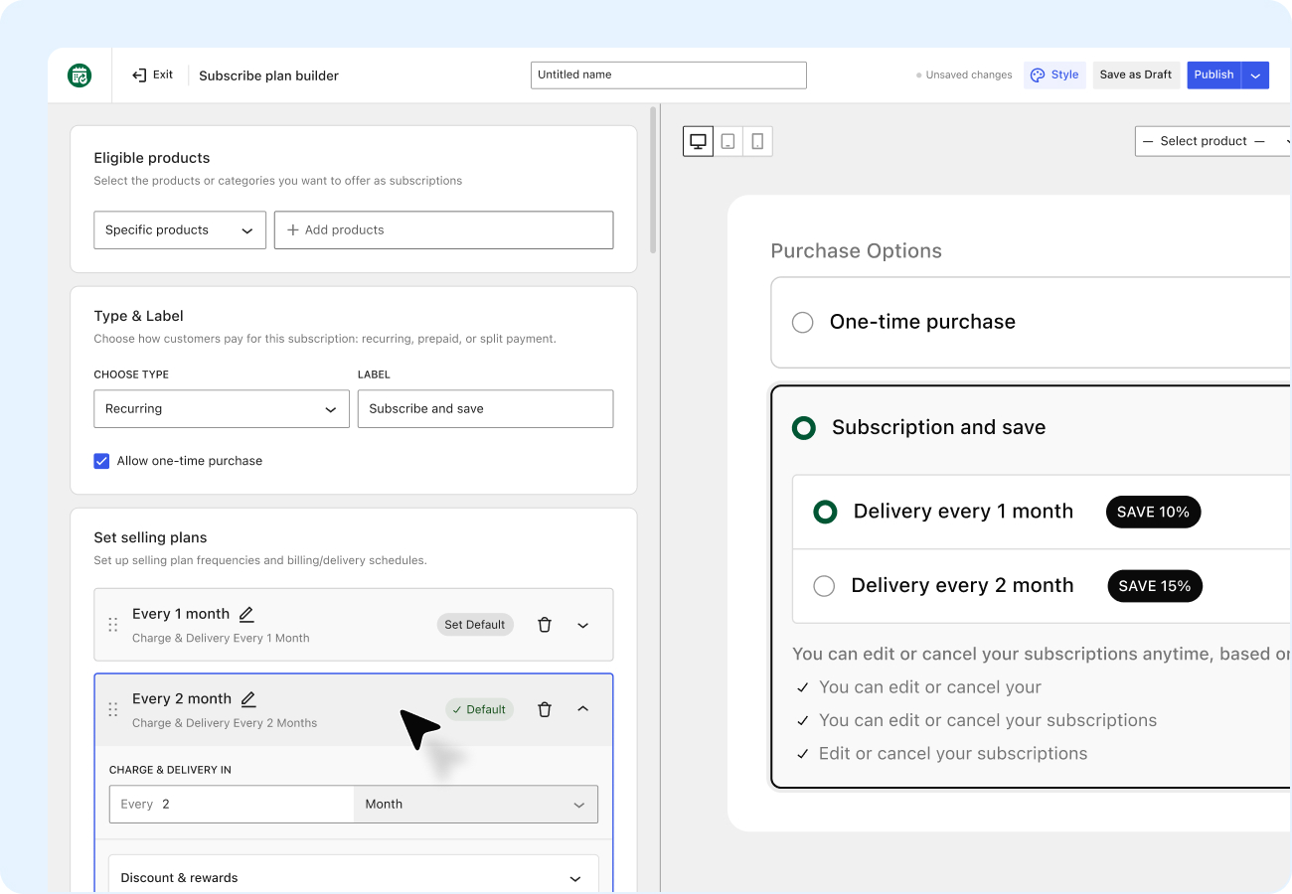Click the Add products field
Image resolution: width=1292 pixels, height=894 pixels.
pyautogui.click(x=444, y=229)
